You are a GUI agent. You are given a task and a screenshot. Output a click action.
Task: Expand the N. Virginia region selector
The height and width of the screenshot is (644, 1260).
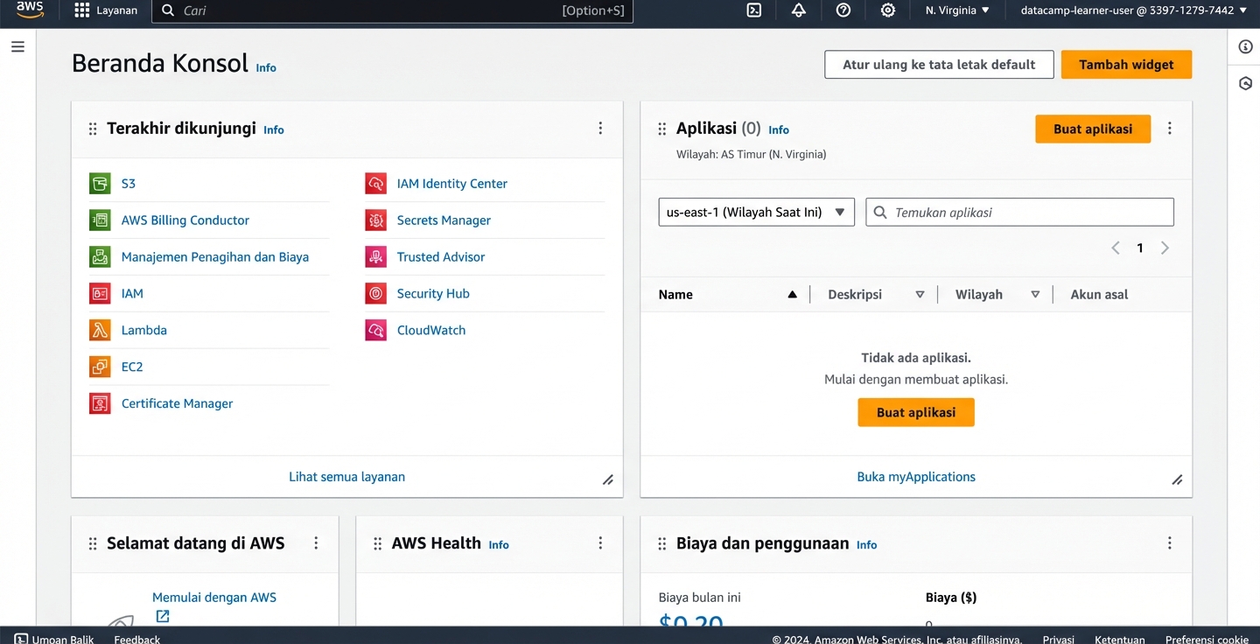point(957,10)
